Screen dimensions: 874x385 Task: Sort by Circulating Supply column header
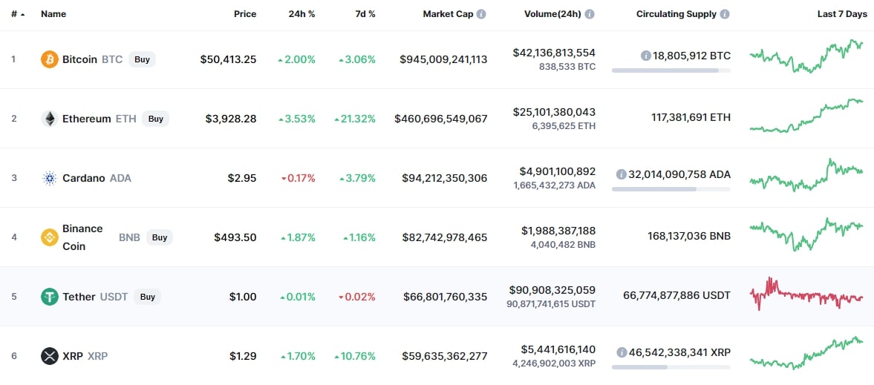point(676,15)
